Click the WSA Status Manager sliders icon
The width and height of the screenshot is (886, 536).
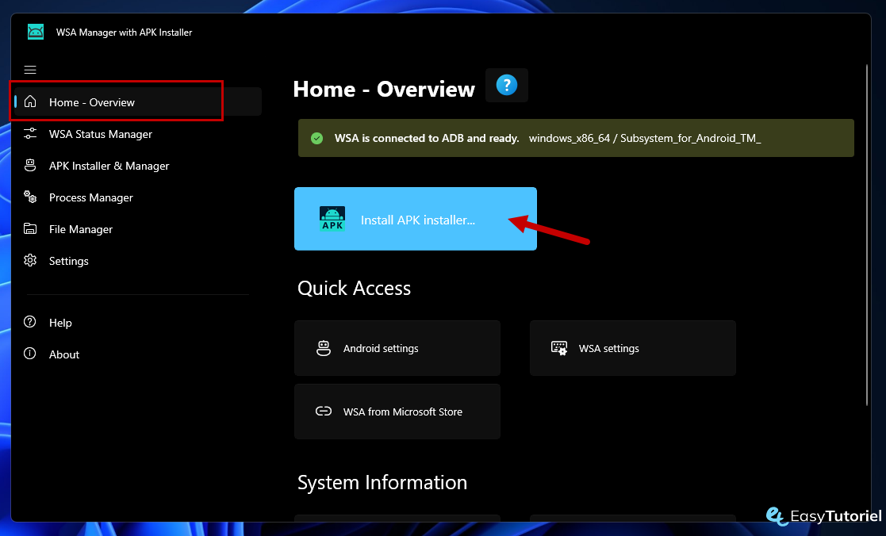(x=30, y=133)
